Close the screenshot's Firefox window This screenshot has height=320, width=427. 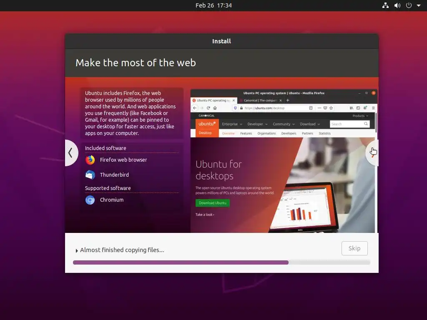click(374, 93)
